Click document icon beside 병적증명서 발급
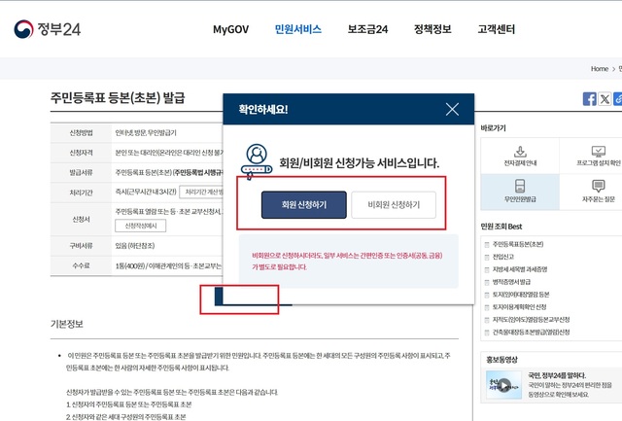This screenshot has width=622, height=421. (x=487, y=282)
